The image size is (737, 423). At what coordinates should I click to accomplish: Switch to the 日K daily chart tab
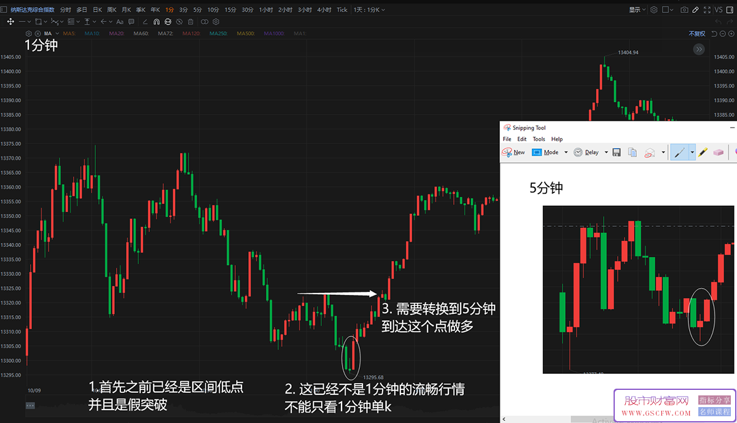pyautogui.click(x=97, y=10)
